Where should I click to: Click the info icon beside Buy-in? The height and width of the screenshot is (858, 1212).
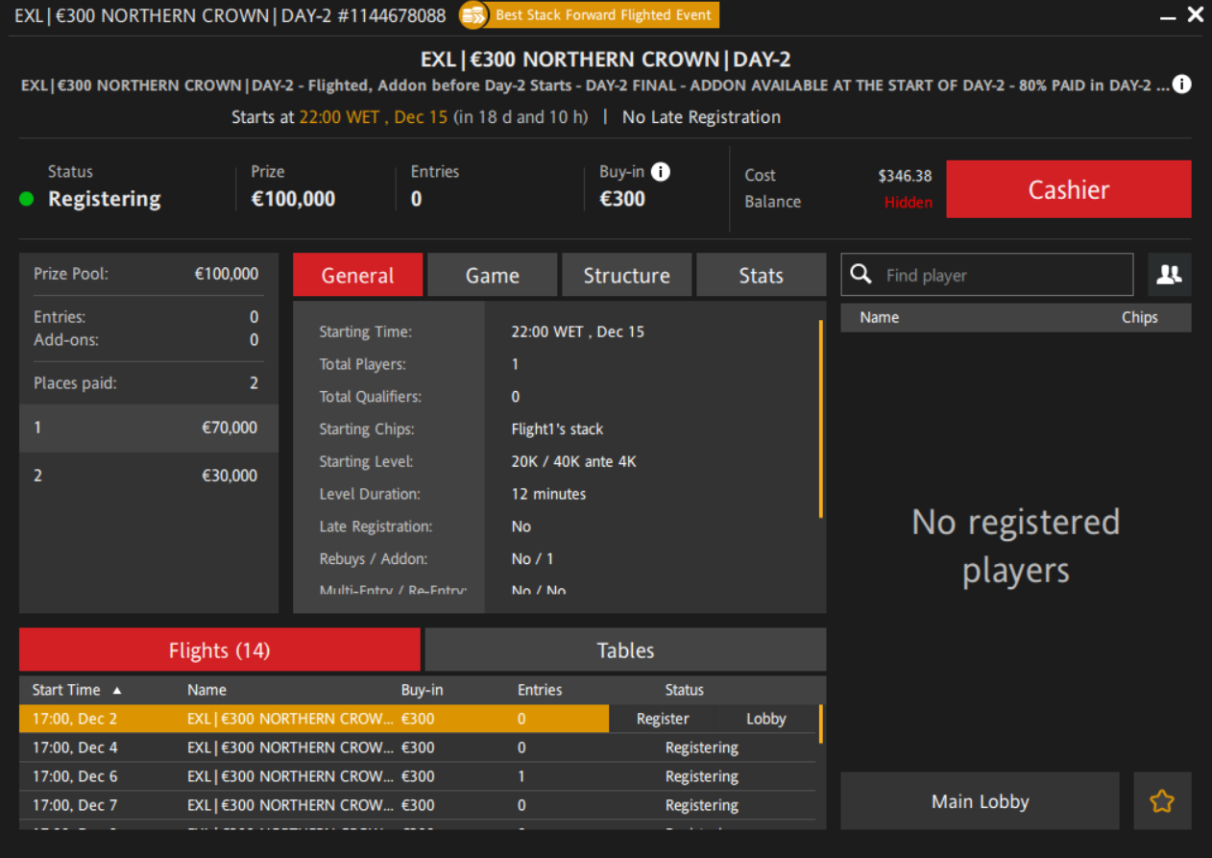tap(661, 172)
